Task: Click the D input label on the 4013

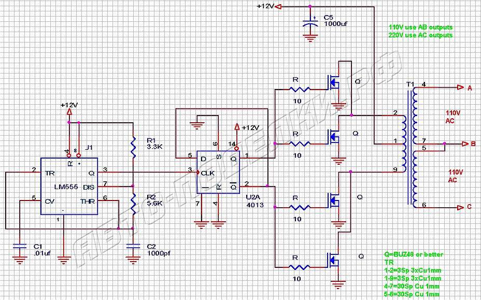Action: pos(203,159)
